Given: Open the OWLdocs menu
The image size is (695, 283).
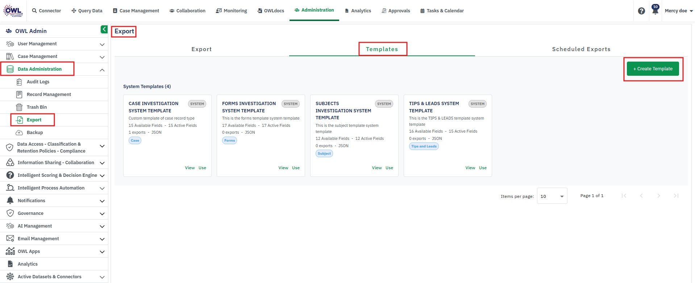Looking at the screenshot, I should click(271, 11).
